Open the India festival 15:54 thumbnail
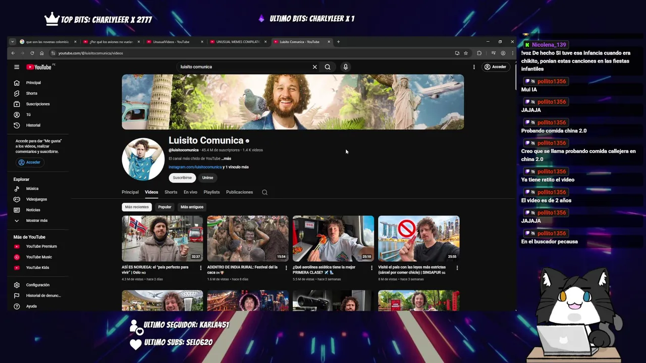This screenshot has width=646, height=363. [x=248, y=238]
